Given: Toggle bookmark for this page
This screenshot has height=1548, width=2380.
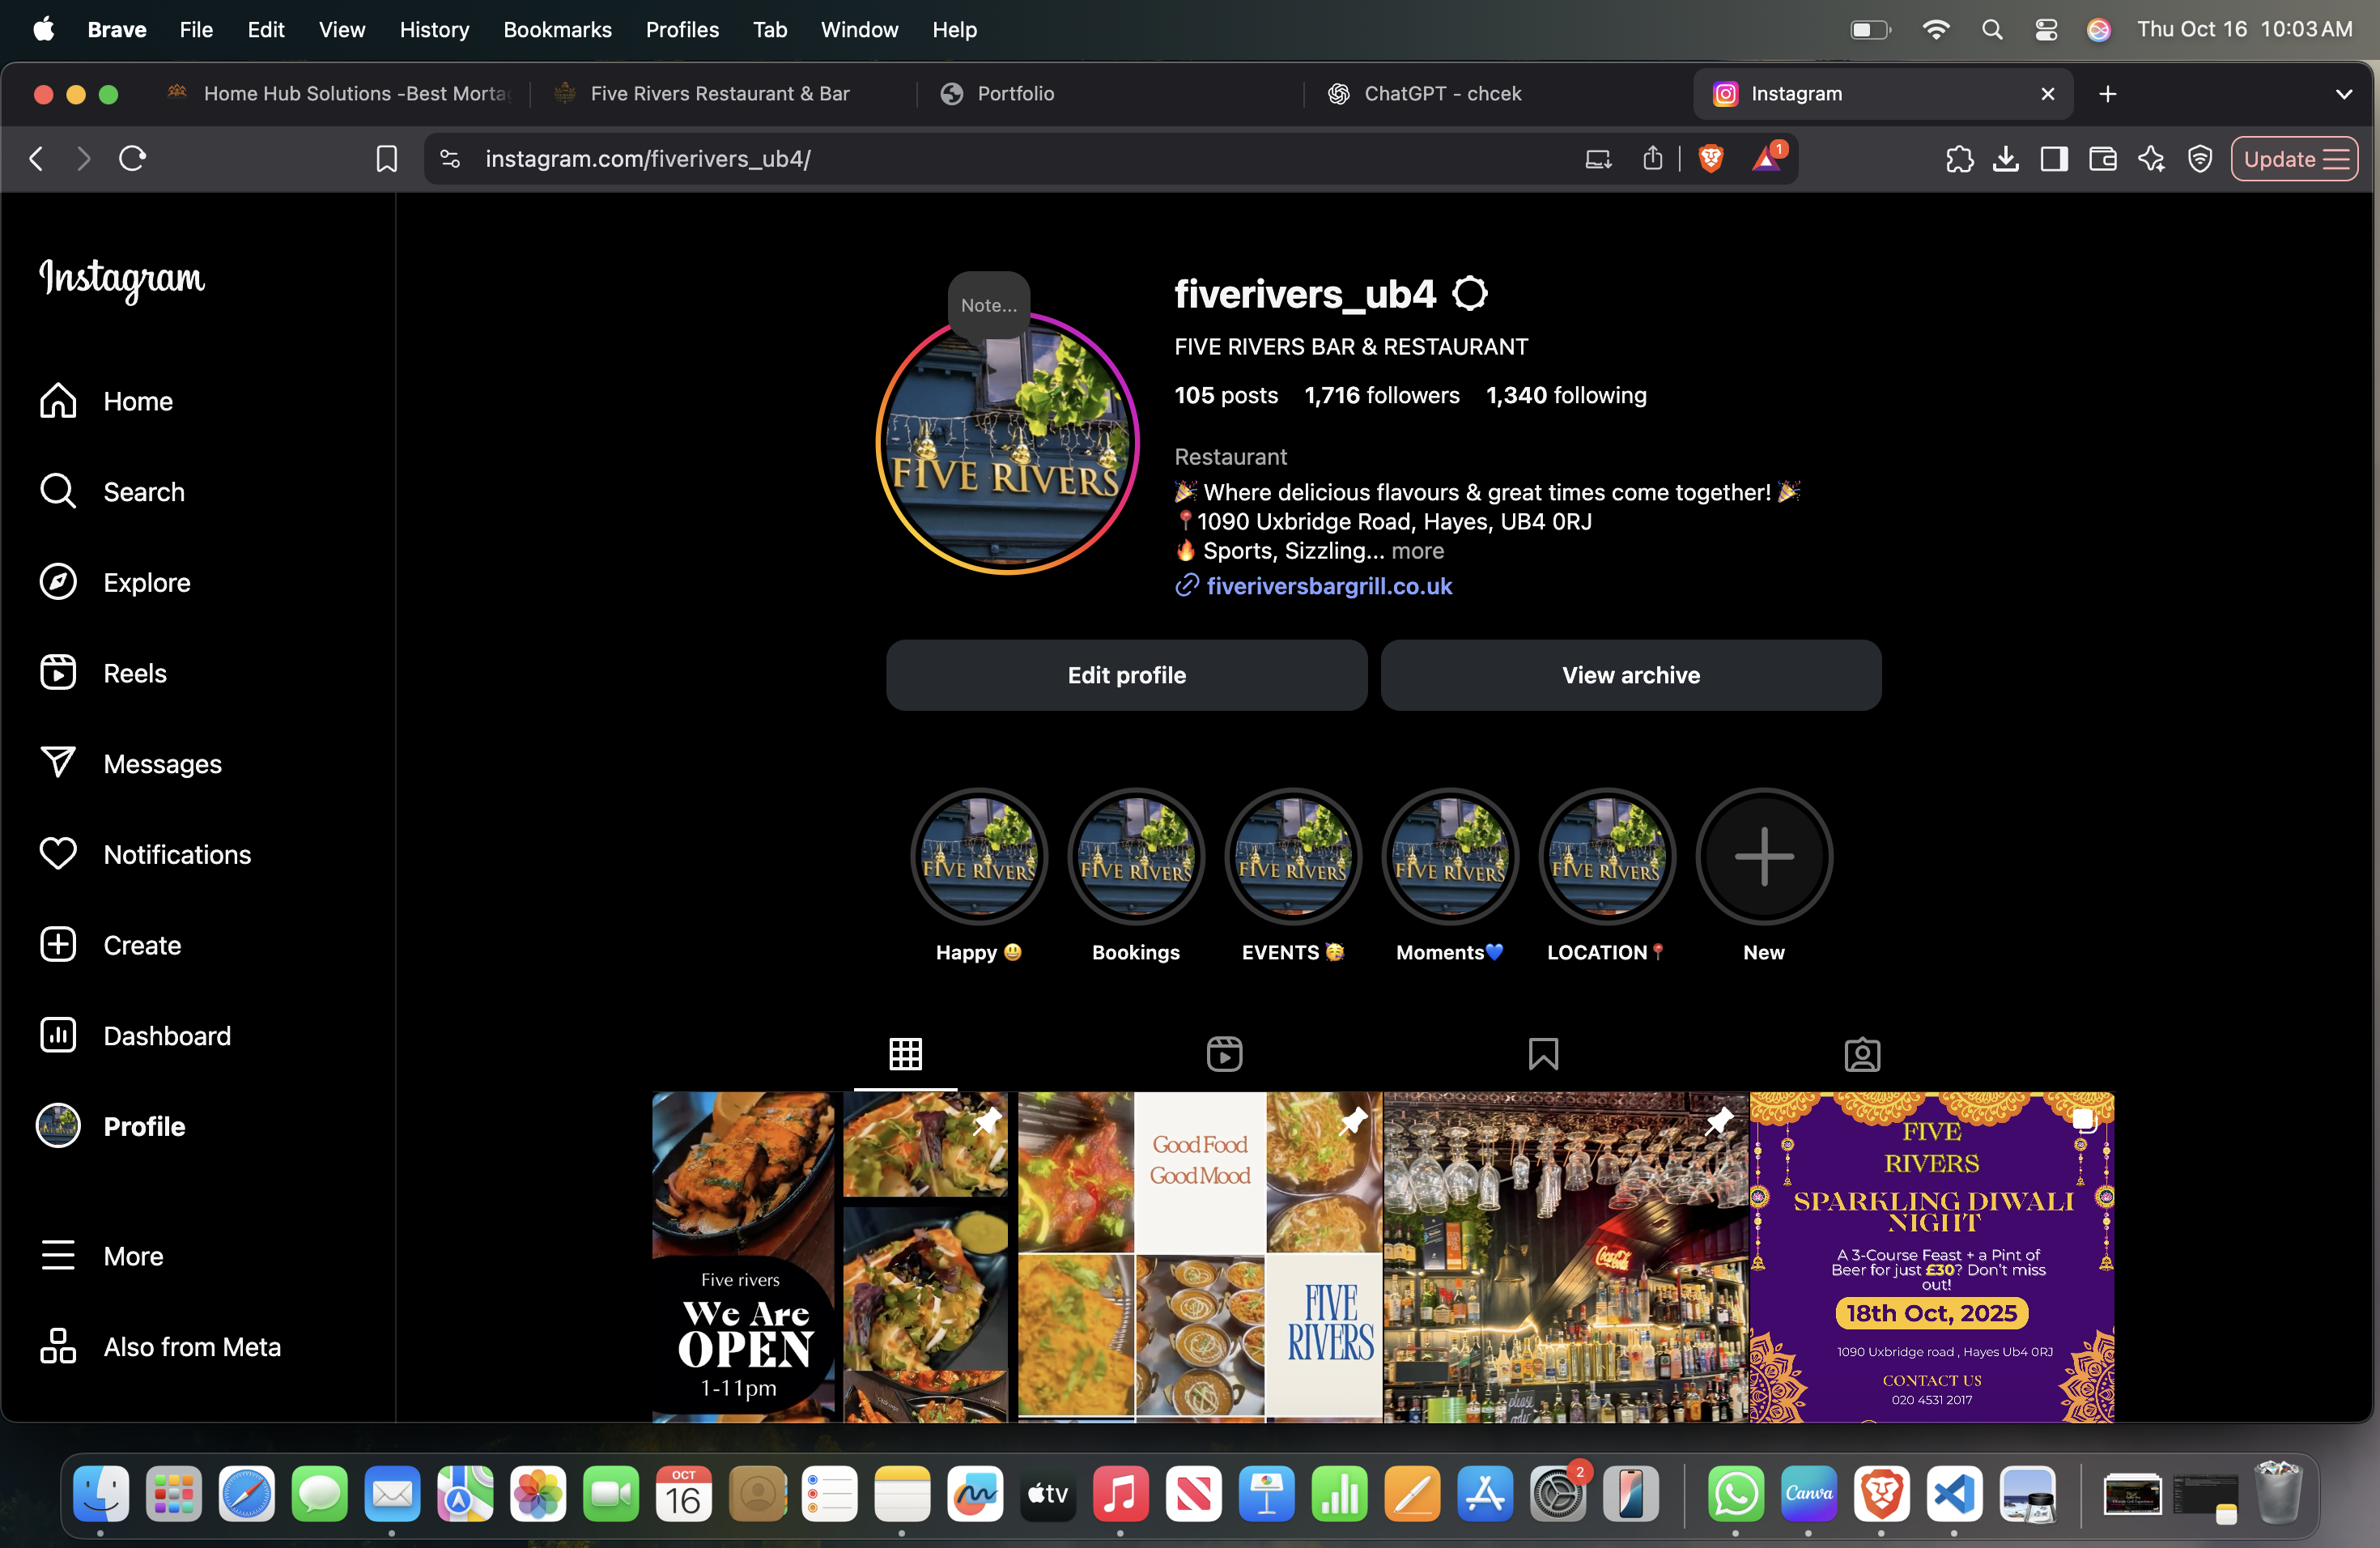Looking at the screenshot, I should click(387, 159).
